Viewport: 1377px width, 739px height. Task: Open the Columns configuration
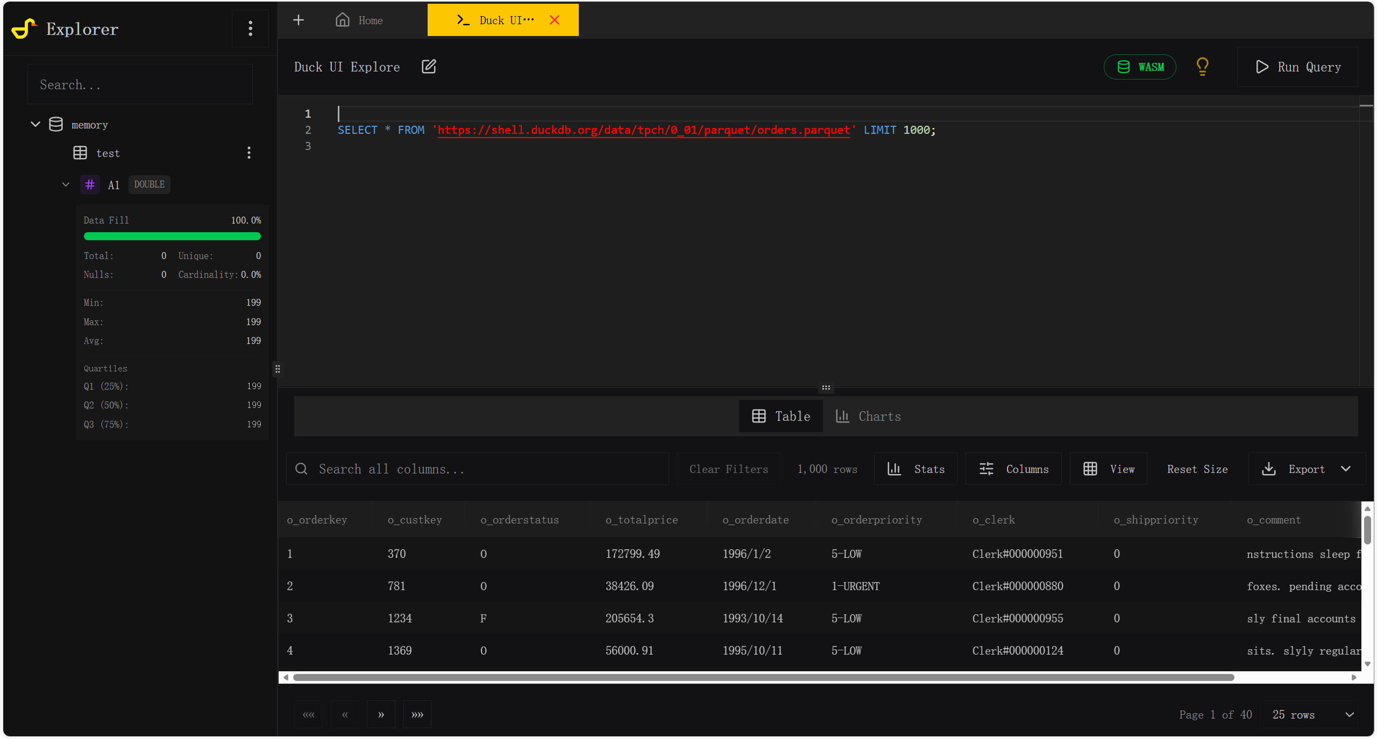[x=1013, y=469]
